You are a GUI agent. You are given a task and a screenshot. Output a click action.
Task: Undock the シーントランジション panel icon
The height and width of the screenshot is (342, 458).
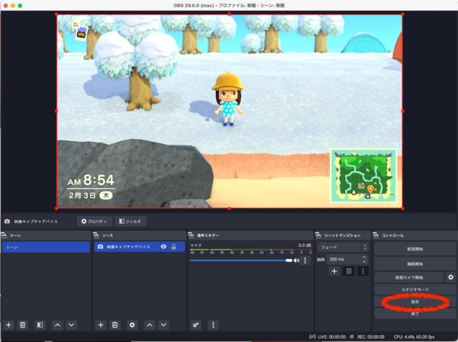(318, 235)
